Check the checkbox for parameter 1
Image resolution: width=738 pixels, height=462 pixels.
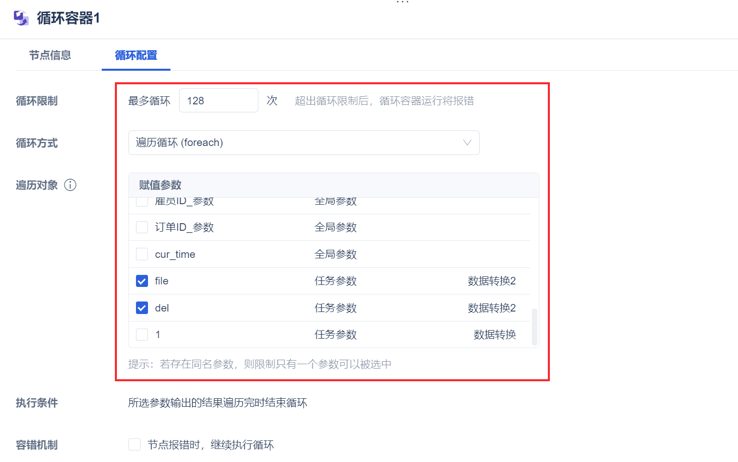point(142,335)
